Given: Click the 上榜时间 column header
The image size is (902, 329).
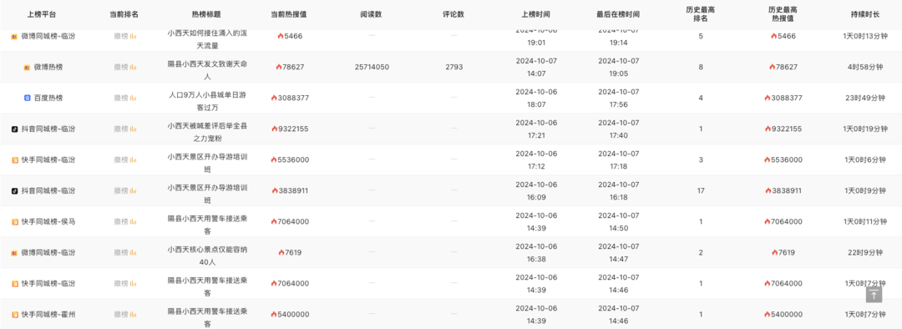Looking at the screenshot, I should click(x=536, y=14).
